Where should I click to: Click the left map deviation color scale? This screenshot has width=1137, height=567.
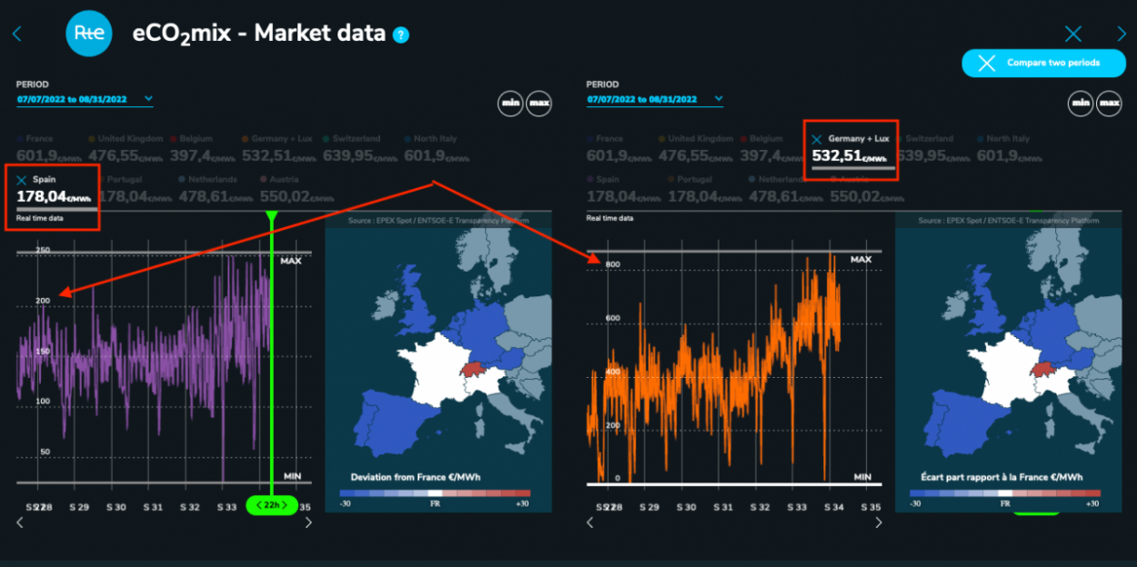click(435, 493)
